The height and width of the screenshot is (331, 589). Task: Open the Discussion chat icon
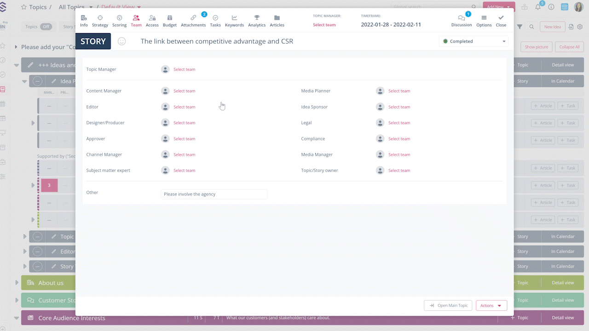(x=461, y=18)
